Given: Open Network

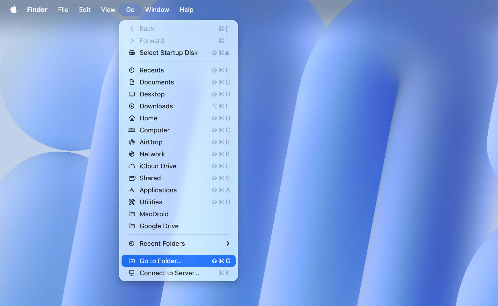Looking at the screenshot, I should 152,154.
